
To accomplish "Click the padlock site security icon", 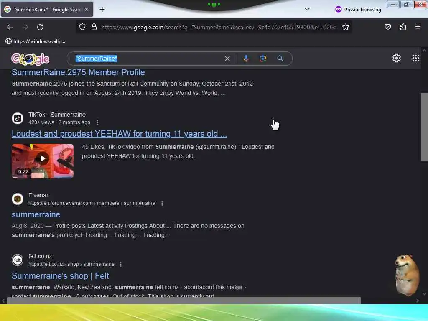I will pyautogui.click(x=94, y=27).
